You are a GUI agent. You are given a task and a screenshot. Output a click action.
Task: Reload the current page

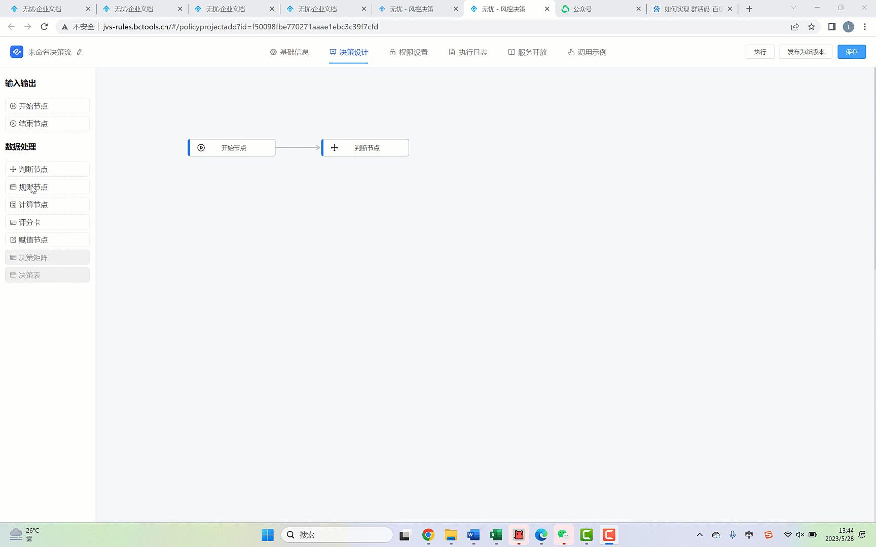[44, 27]
